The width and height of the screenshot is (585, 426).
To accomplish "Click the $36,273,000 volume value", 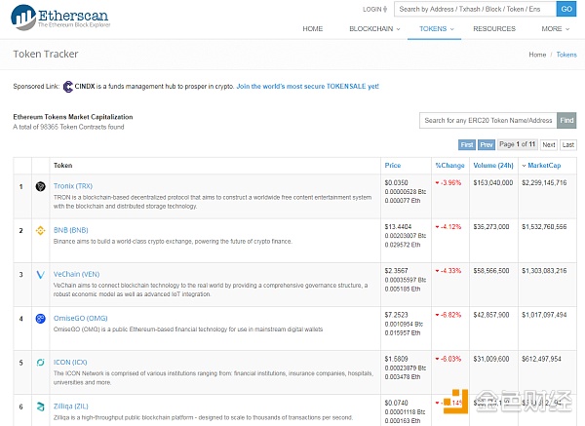I will coord(491,227).
